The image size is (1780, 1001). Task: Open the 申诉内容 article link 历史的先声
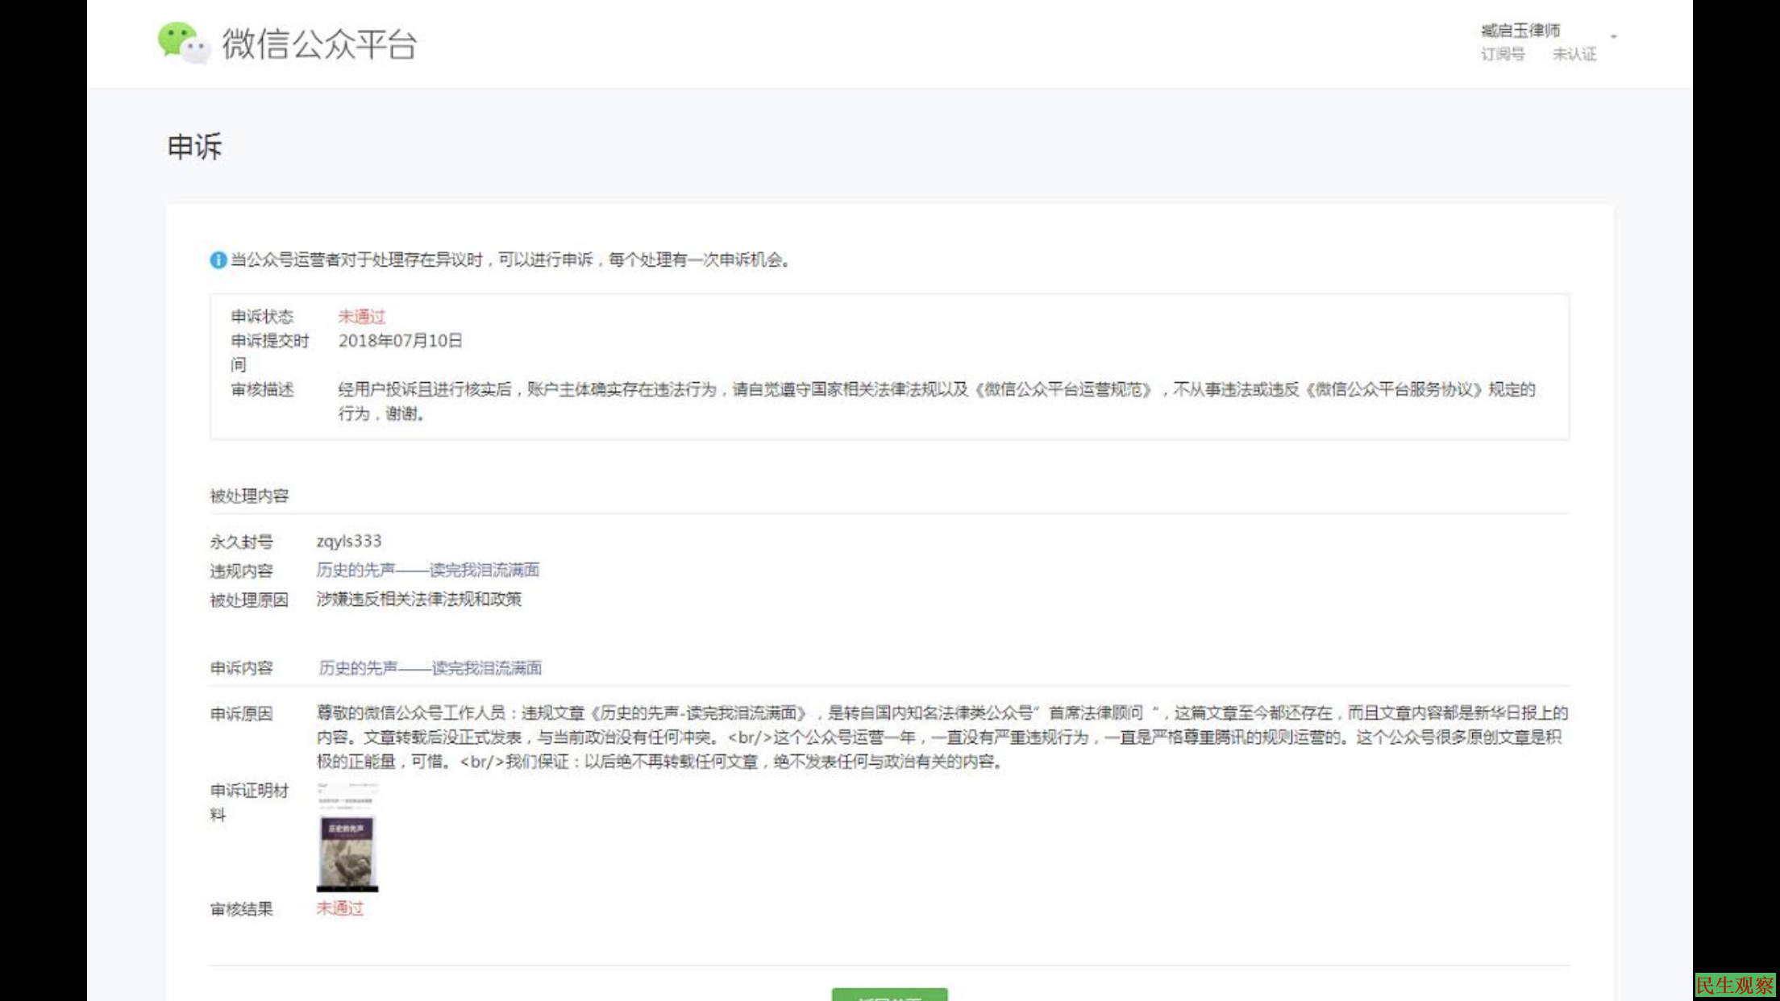pos(430,667)
